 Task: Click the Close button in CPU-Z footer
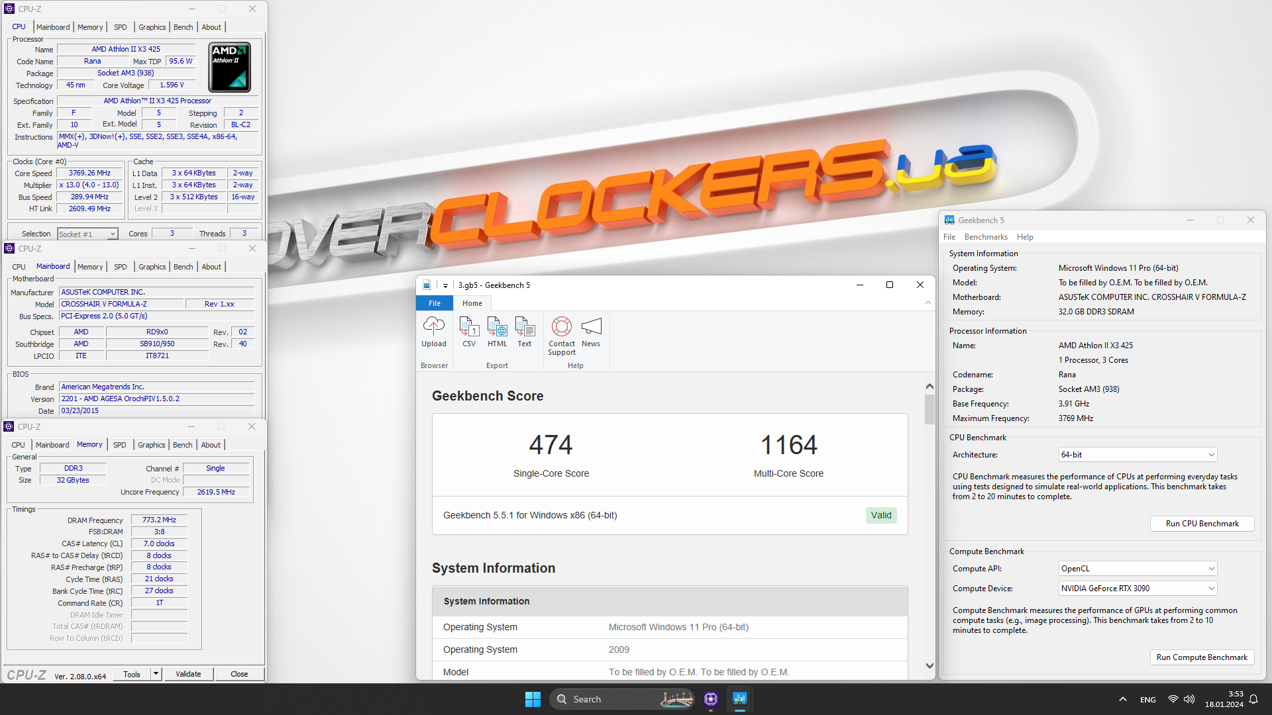coord(239,674)
